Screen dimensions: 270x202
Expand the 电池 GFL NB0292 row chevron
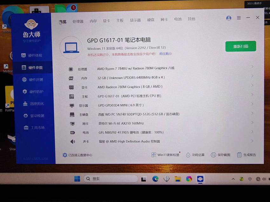tap(252, 132)
